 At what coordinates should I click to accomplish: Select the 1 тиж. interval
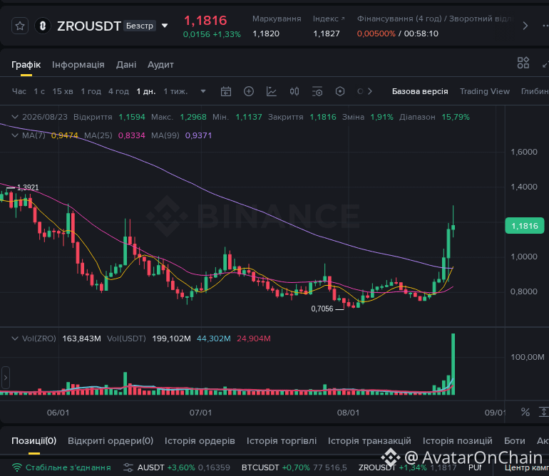coord(176,91)
